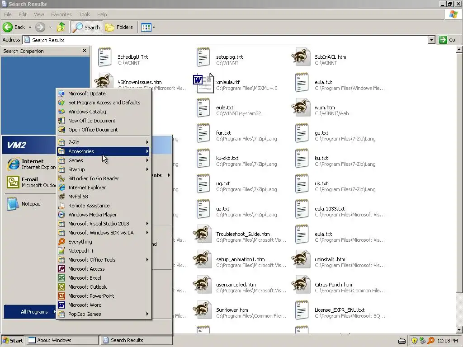Open Microsoft Excel
This screenshot has width=463, height=347.
(x=104, y=278)
